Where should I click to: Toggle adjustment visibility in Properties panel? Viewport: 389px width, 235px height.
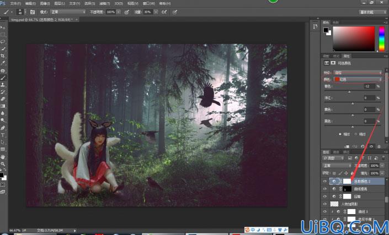point(371,146)
